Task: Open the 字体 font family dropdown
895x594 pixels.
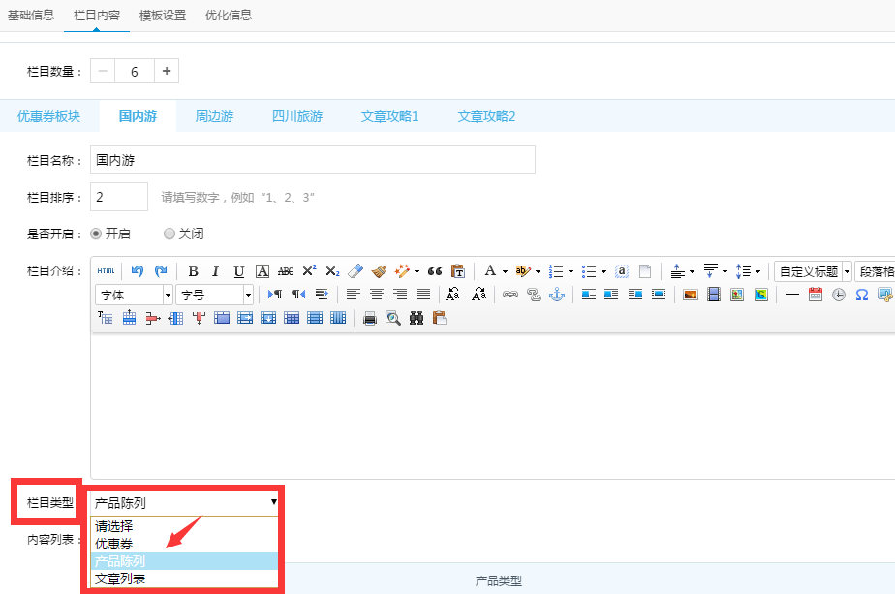Action: pos(134,295)
